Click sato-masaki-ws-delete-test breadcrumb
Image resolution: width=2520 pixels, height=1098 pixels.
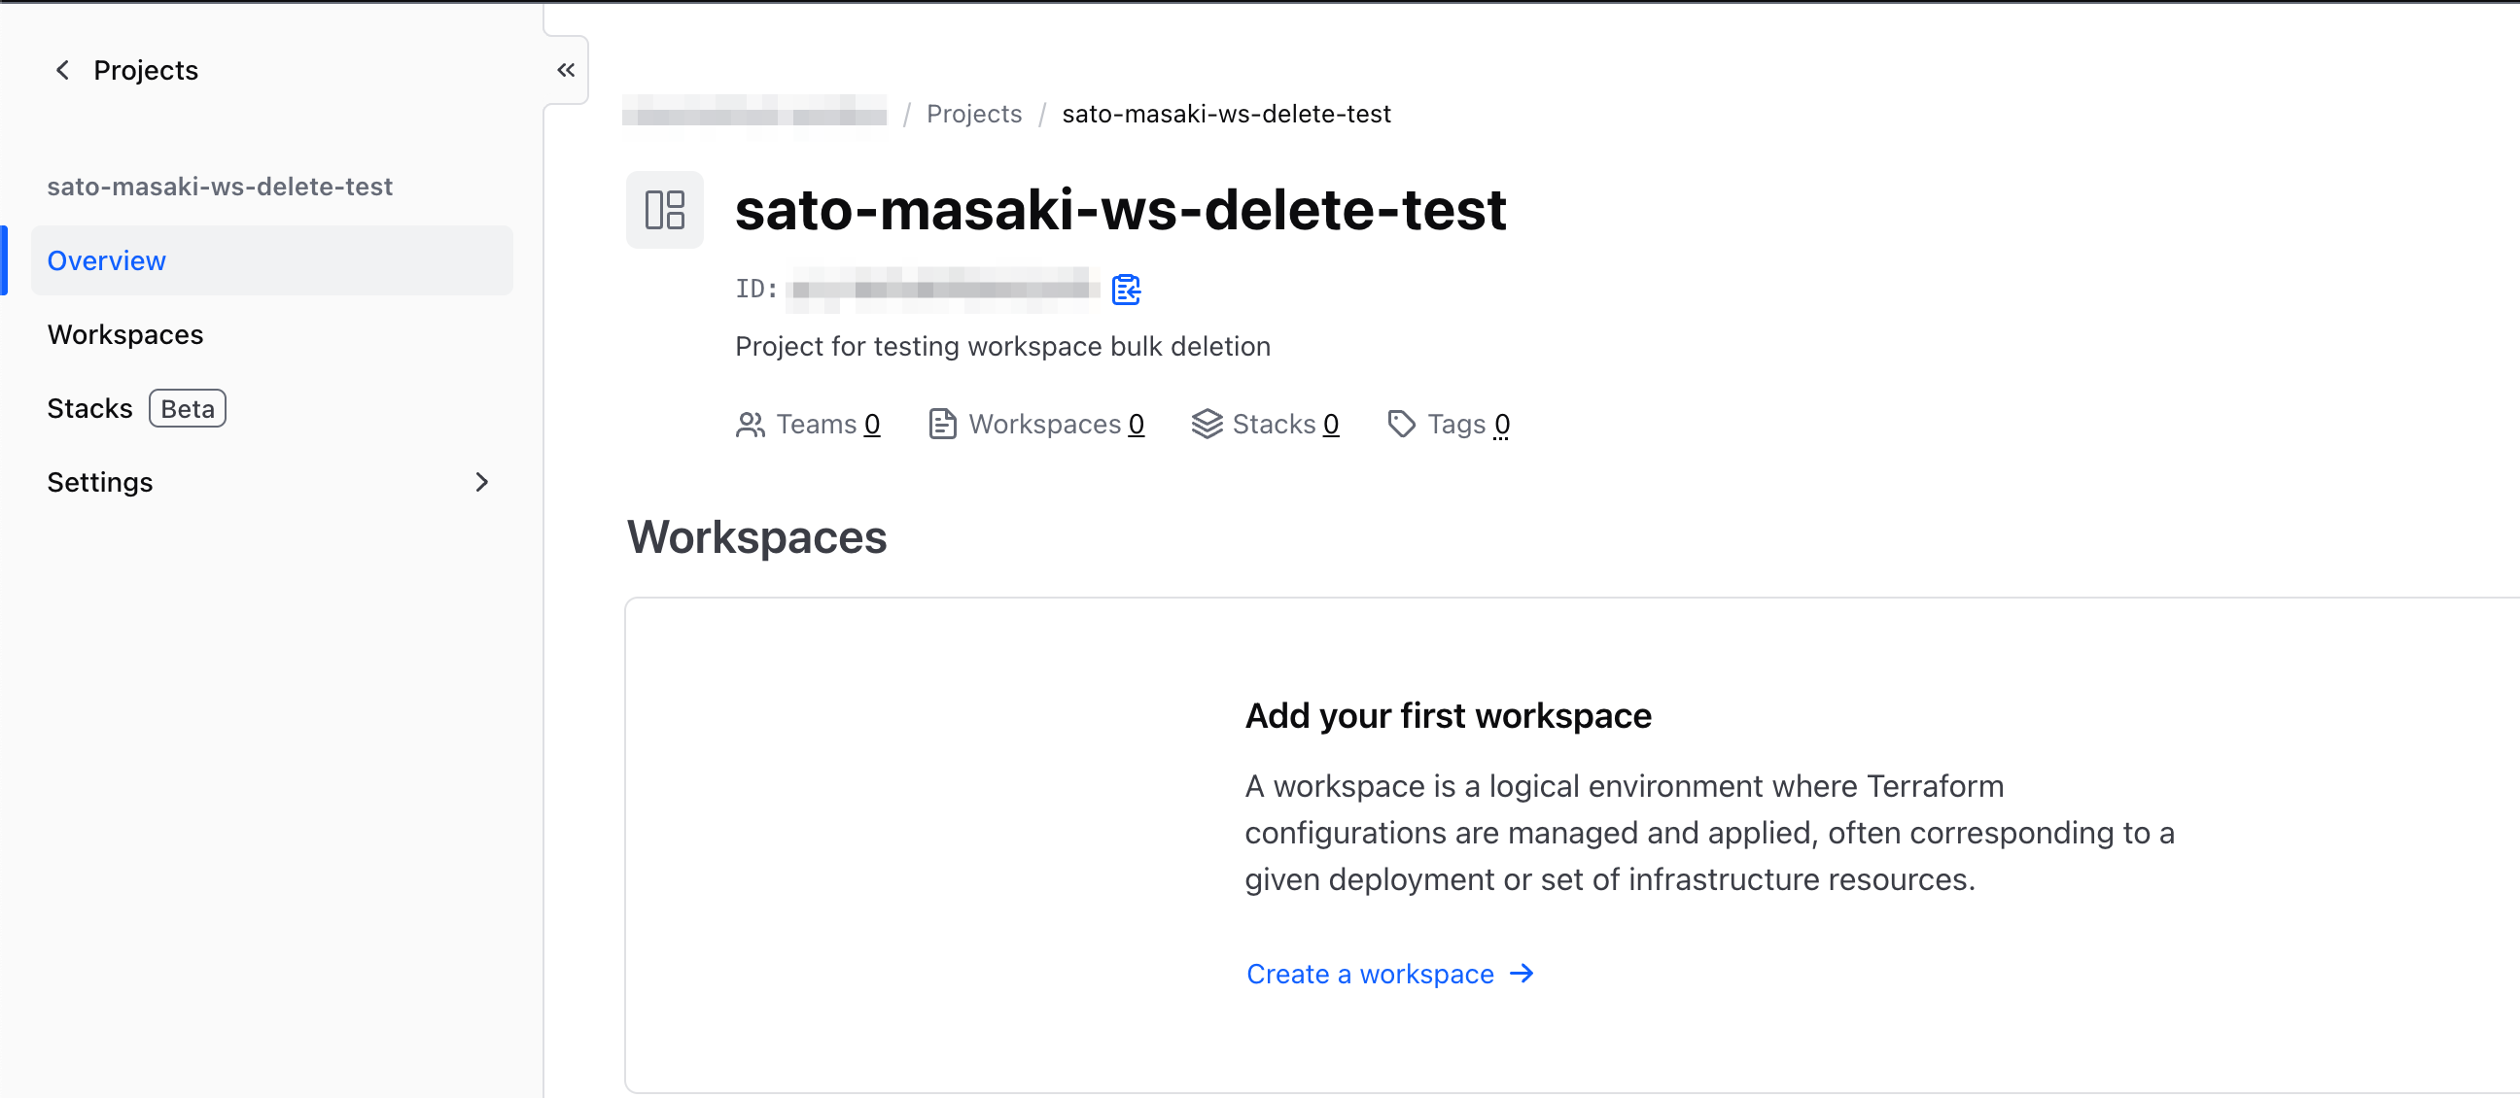click(1226, 114)
